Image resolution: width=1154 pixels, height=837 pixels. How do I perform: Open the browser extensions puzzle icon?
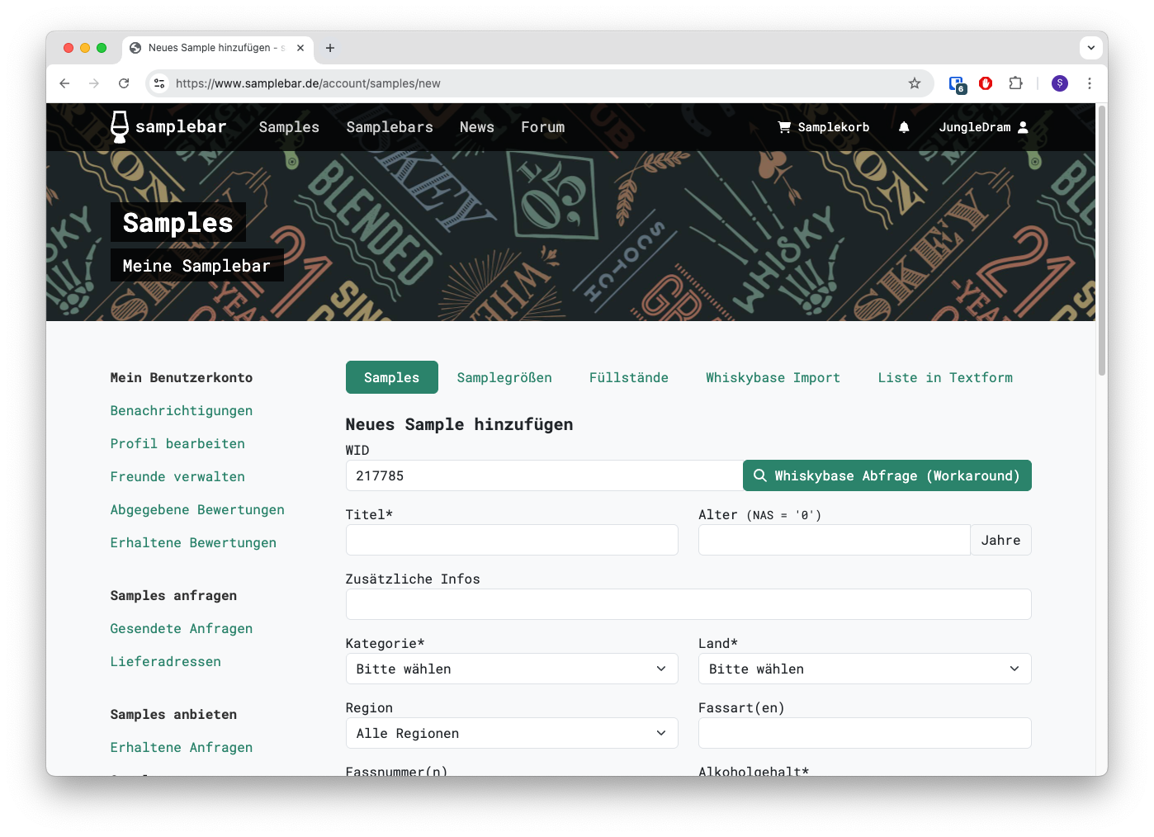[x=1016, y=83]
